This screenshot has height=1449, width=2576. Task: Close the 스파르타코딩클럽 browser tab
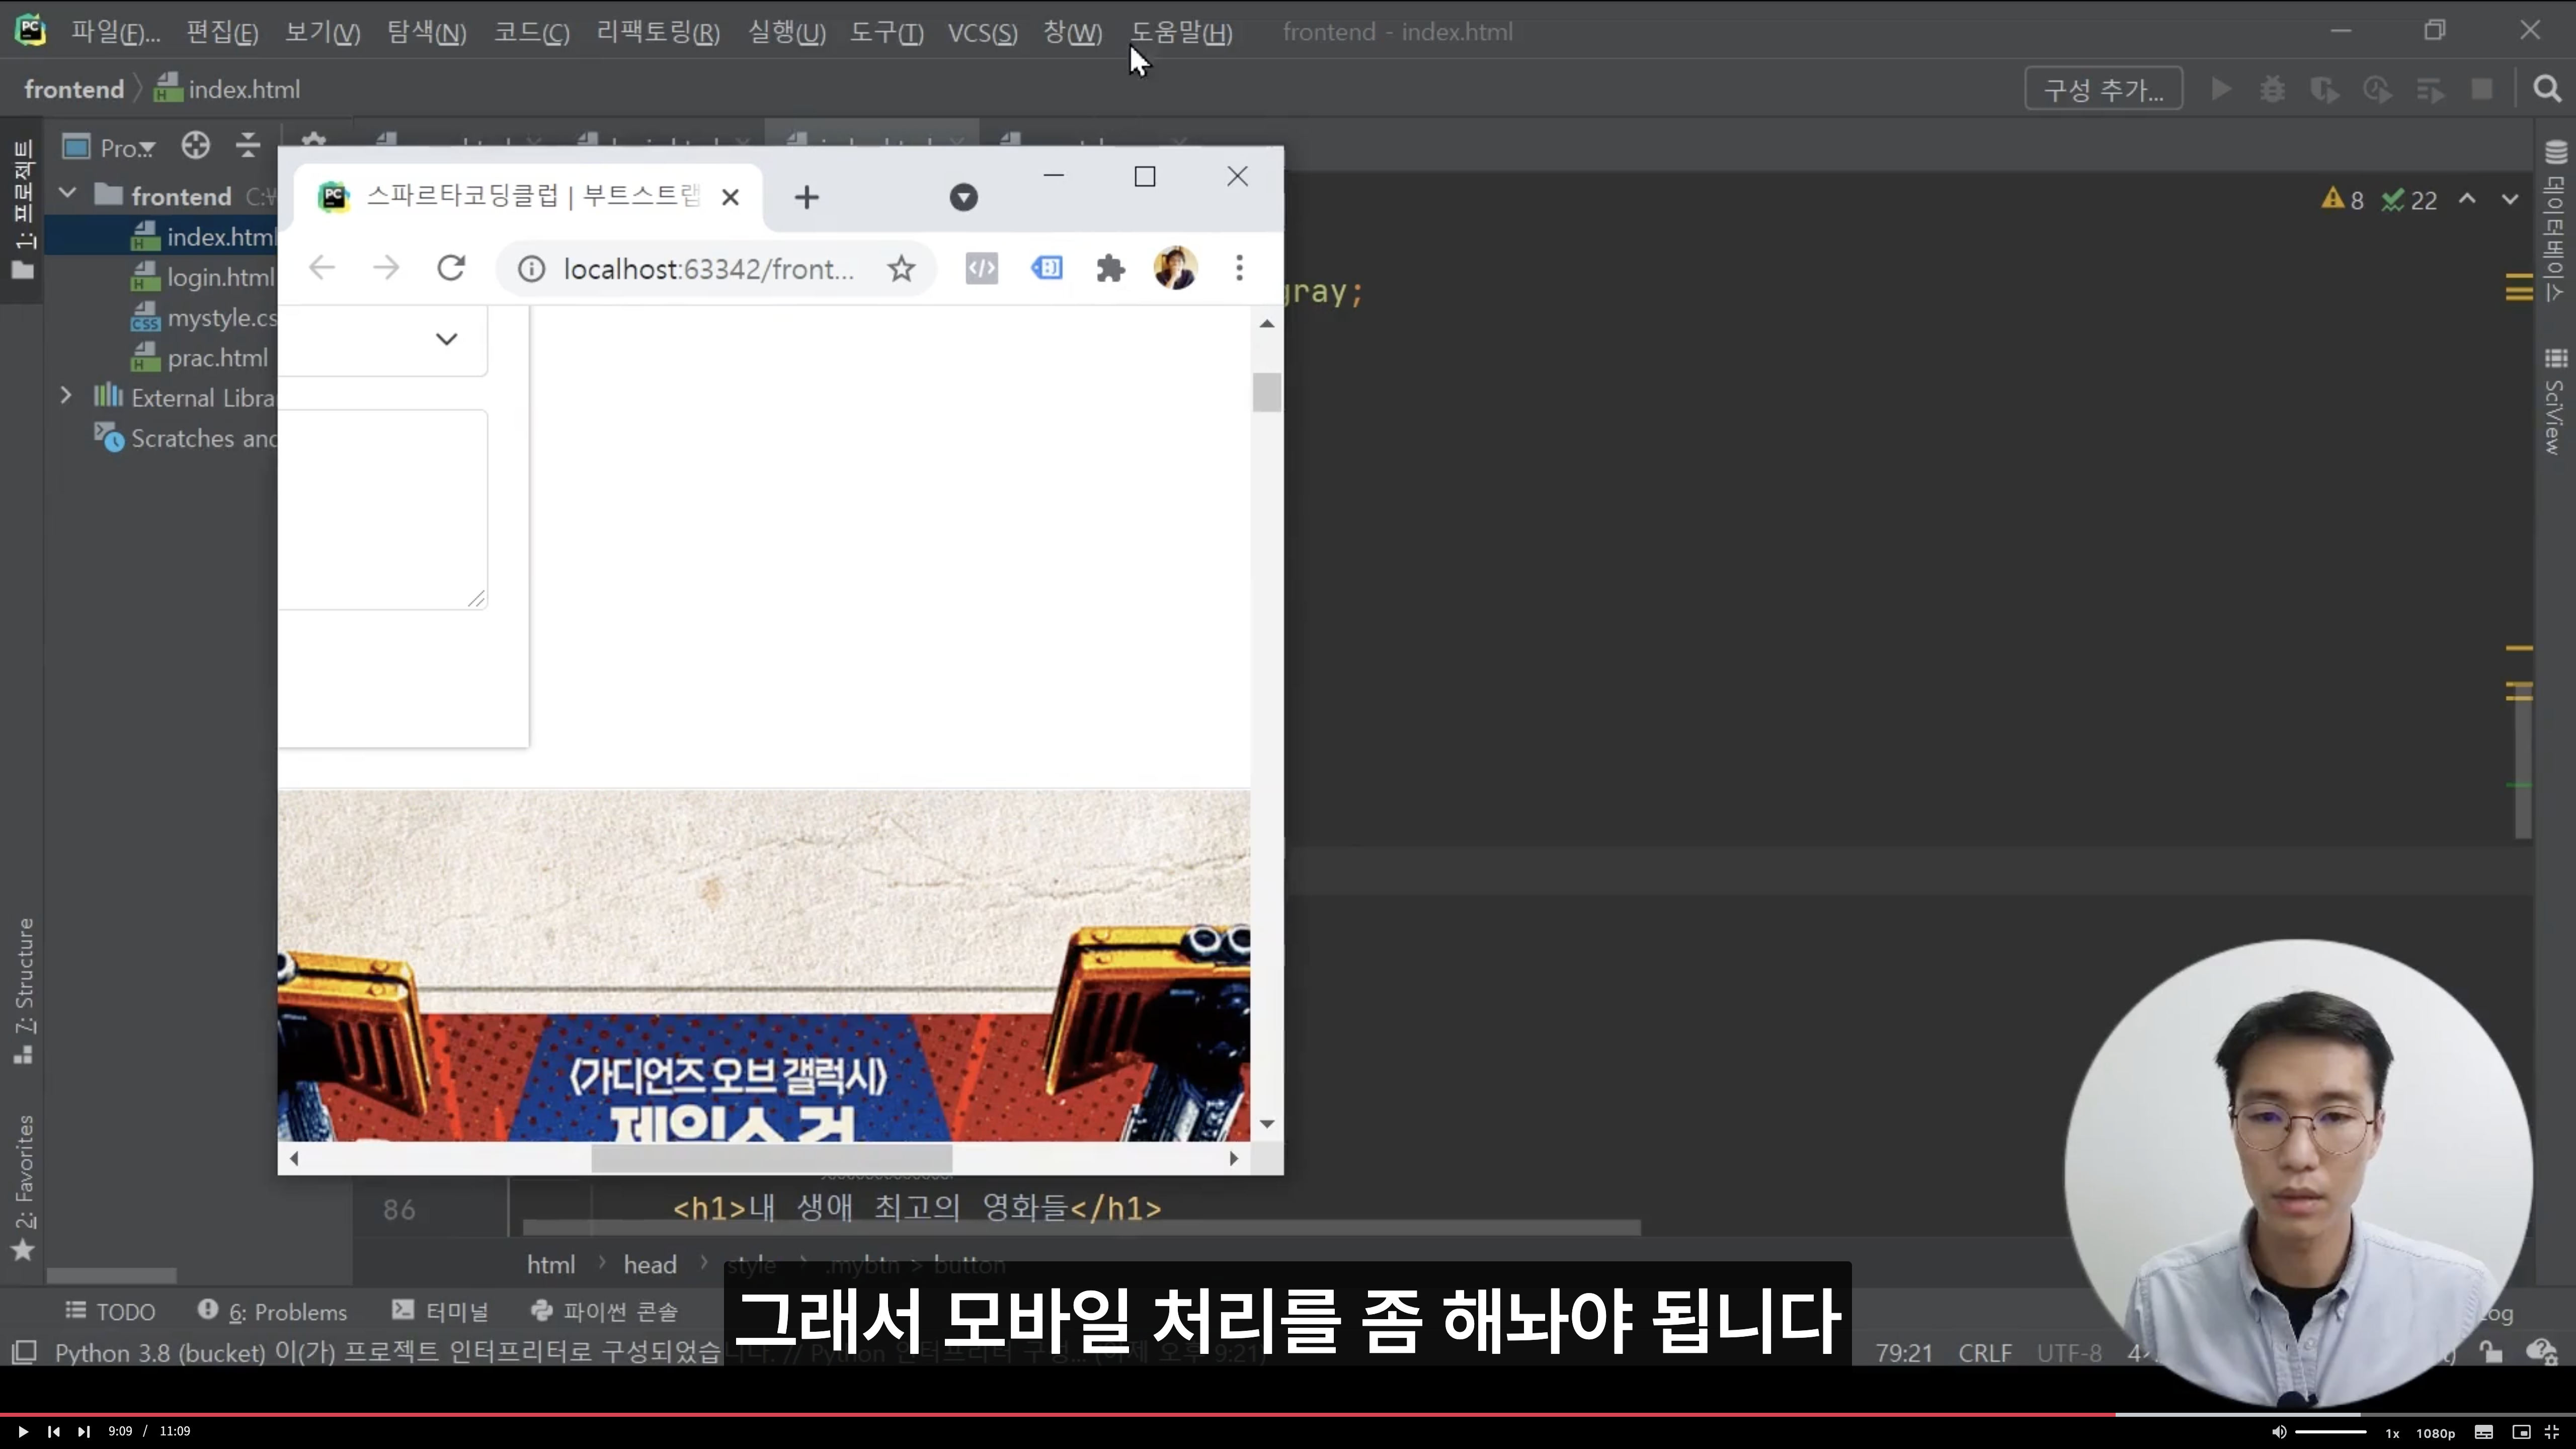pos(730,197)
